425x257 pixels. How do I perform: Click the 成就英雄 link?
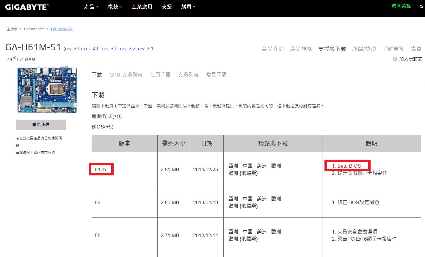[x=401, y=6]
